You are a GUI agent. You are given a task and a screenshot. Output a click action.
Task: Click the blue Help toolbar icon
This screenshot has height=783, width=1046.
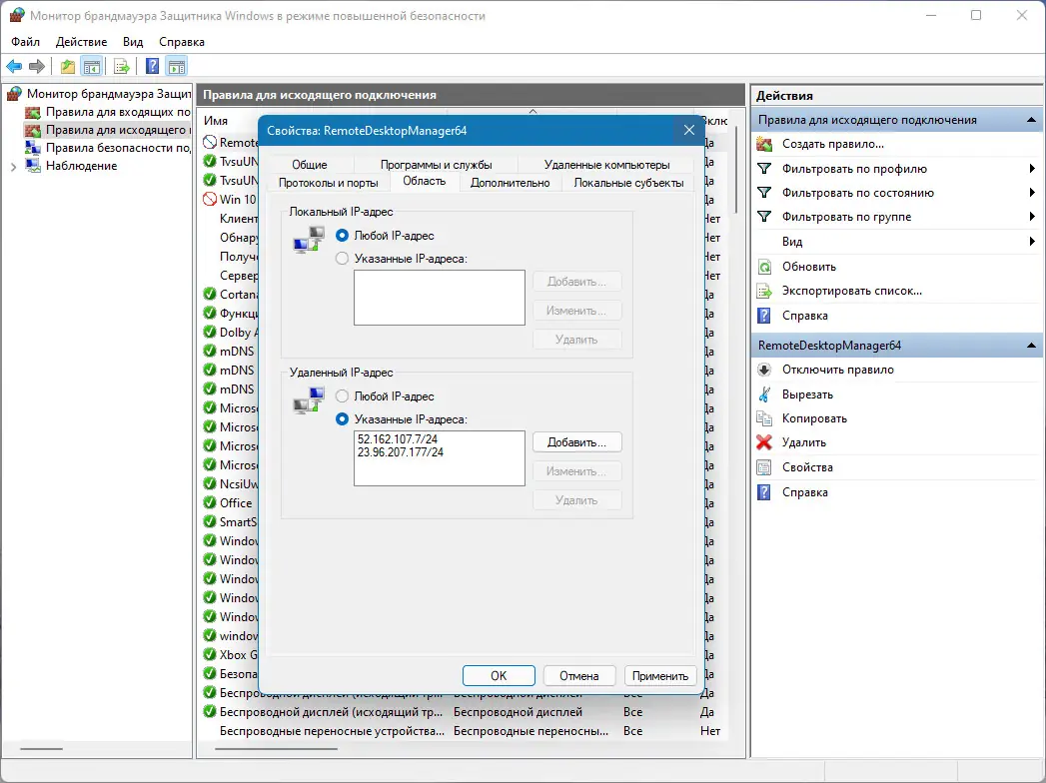point(153,66)
